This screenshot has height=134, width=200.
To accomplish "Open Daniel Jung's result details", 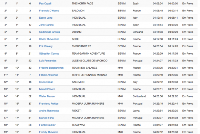I will (46, 18).
